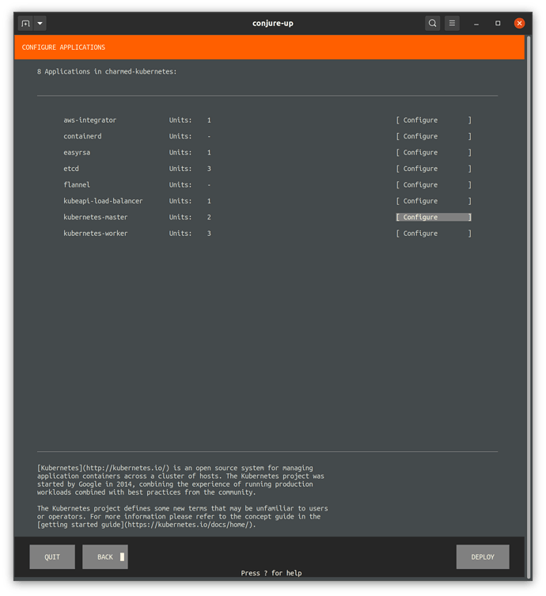Select the containerd application name
The width and height of the screenshot is (546, 596).
coord(82,136)
